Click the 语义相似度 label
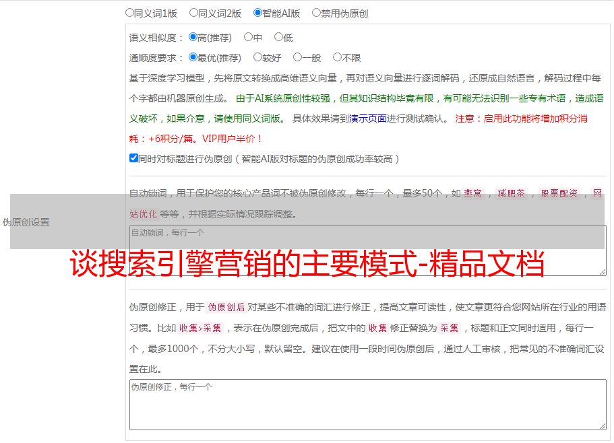The height and width of the screenshot is (443, 614). [156, 38]
